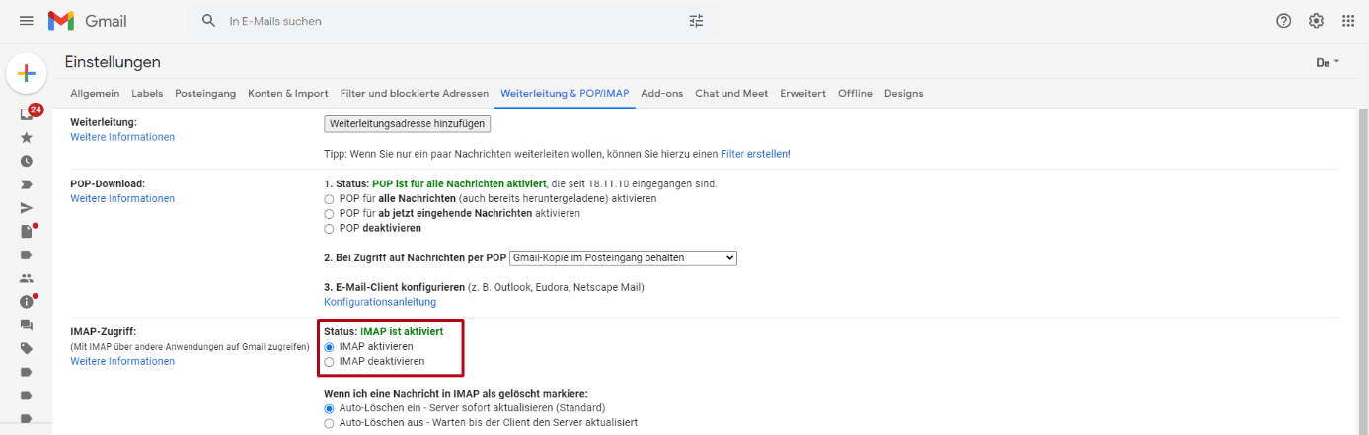The width and height of the screenshot is (1369, 435).
Task: Open the De language dropdown
Action: [1329, 62]
